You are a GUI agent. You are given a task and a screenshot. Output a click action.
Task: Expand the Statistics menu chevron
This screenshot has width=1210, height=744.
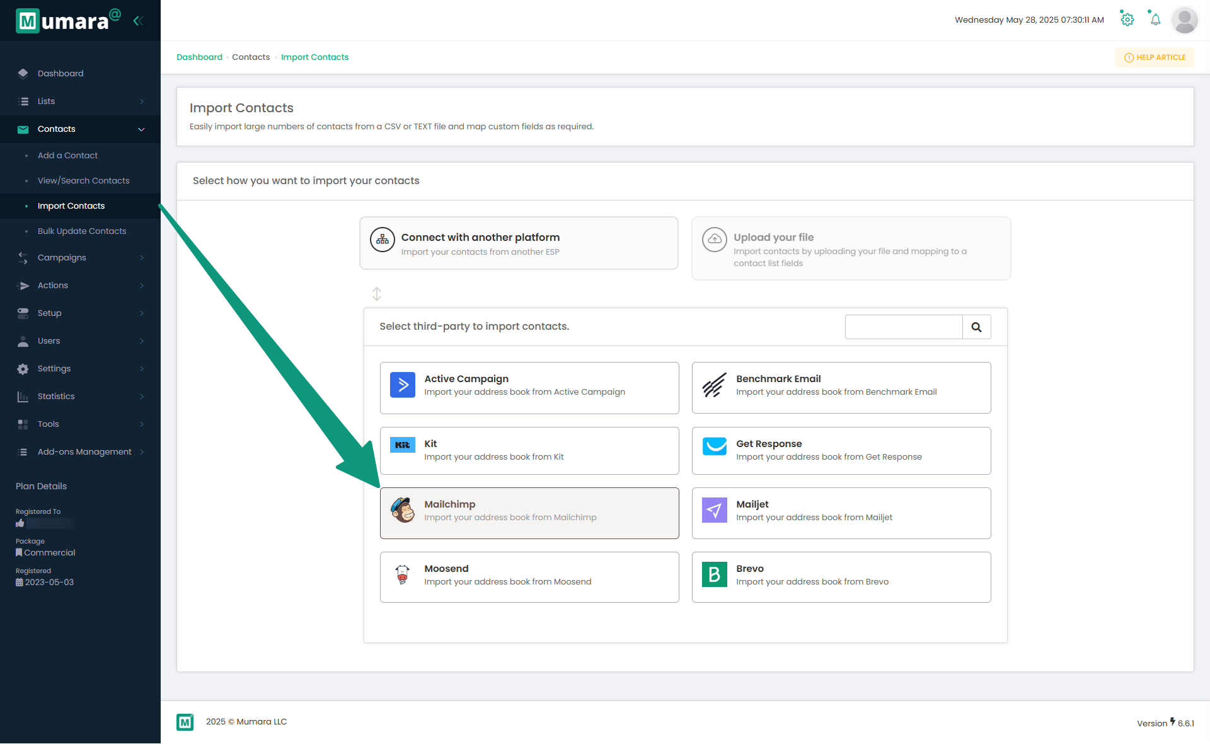[x=142, y=397]
